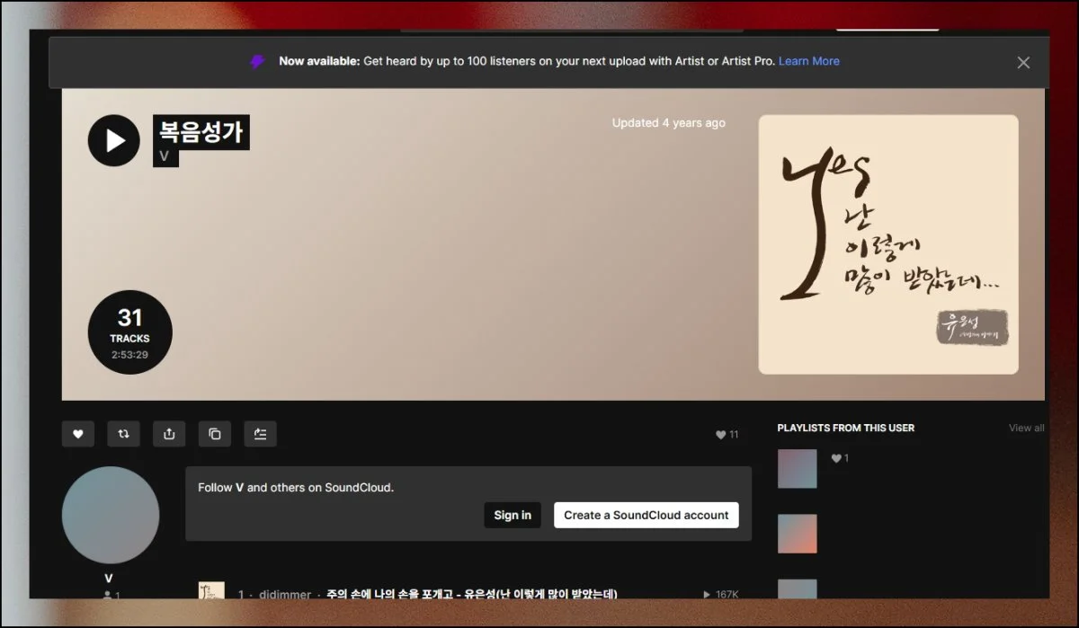
Task: Open the didimmer artist link
Action: (285, 594)
